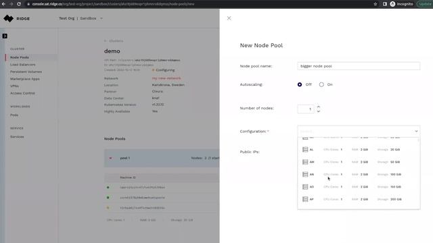
Task: Set Autoscaling to Off
Action: pyautogui.click(x=300, y=84)
